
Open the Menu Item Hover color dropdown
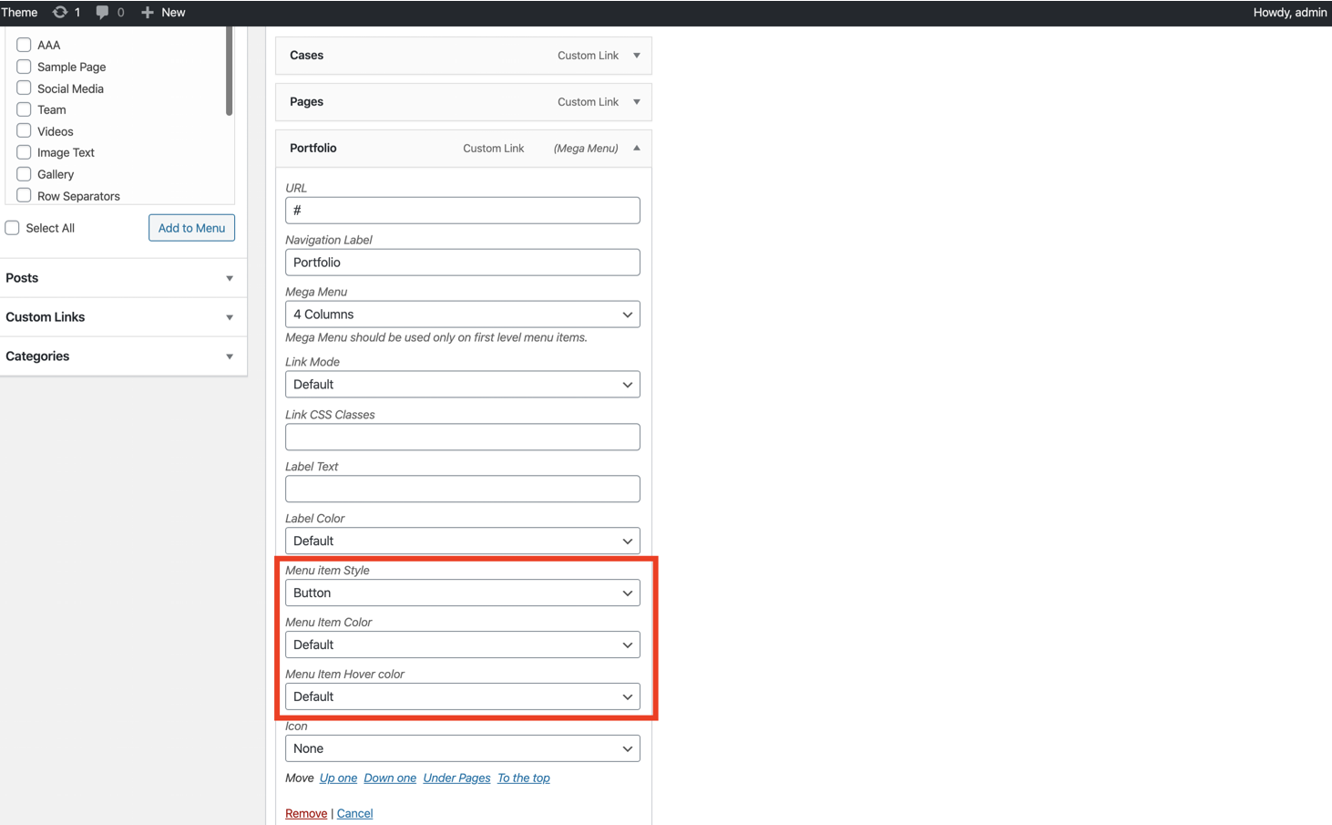point(462,696)
